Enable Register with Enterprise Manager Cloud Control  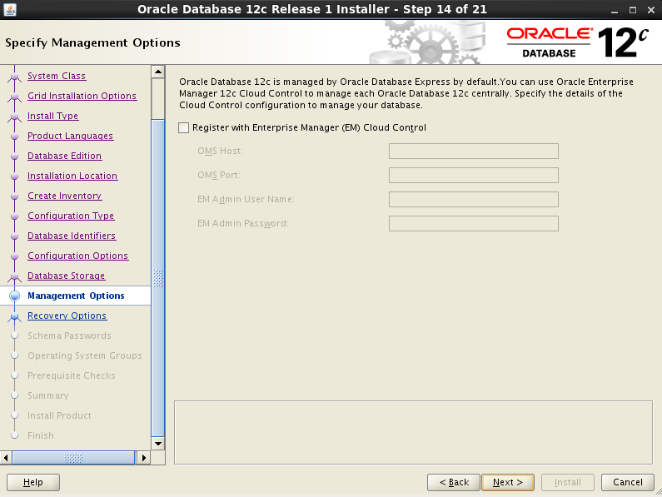point(183,127)
